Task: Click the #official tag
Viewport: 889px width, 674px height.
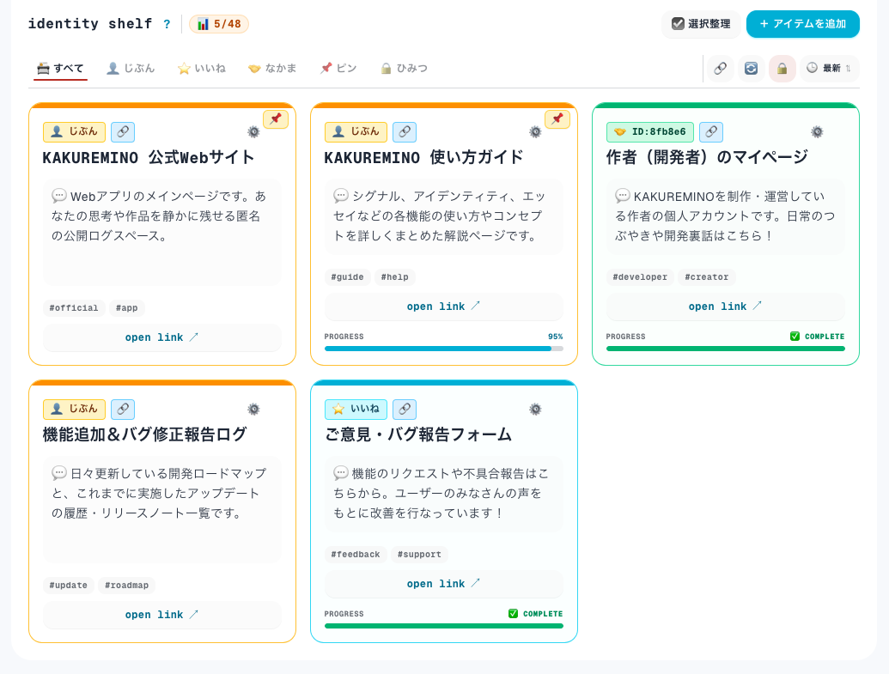Action: click(x=74, y=307)
